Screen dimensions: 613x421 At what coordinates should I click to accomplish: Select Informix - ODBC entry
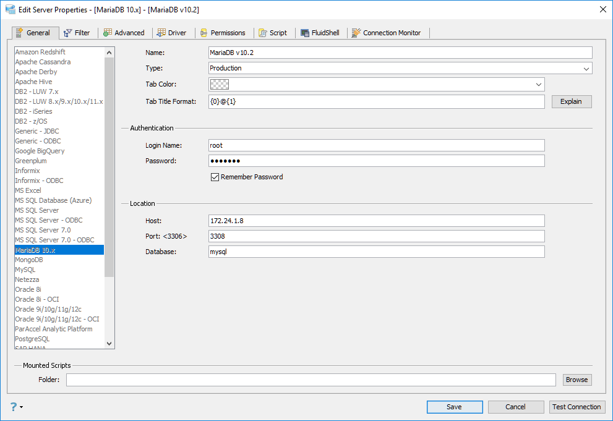point(59,181)
